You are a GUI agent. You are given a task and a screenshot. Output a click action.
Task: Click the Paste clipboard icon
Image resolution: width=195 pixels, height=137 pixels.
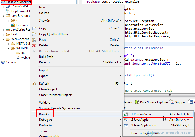tap(34, 40)
